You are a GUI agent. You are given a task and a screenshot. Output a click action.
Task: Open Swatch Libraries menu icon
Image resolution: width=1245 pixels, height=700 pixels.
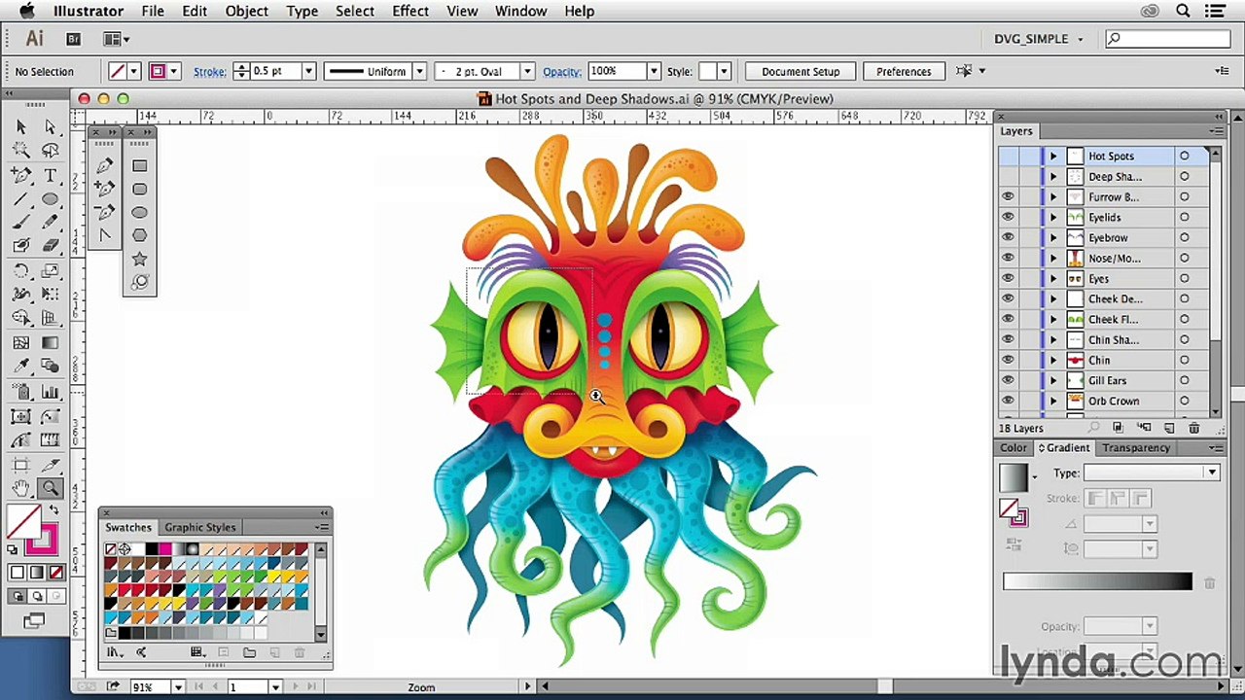[114, 652]
